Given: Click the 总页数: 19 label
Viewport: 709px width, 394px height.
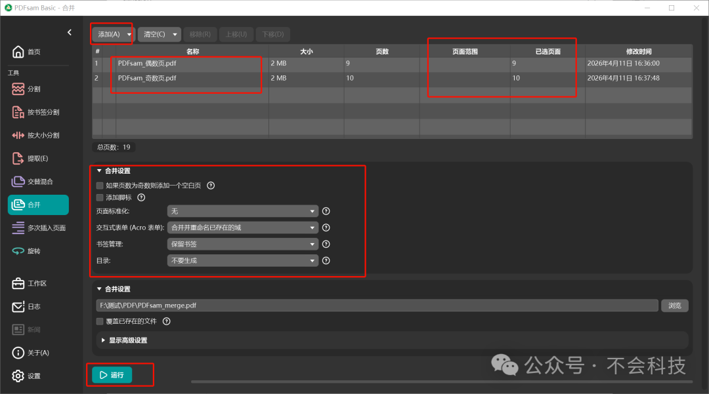Looking at the screenshot, I should point(114,147).
